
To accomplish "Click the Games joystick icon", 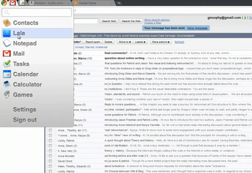I will (7, 94).
